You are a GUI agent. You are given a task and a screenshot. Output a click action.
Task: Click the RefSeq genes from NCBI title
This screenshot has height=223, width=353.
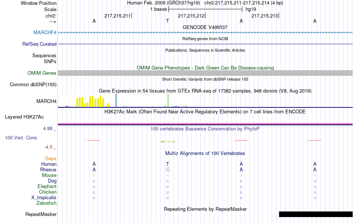[205, 39]
